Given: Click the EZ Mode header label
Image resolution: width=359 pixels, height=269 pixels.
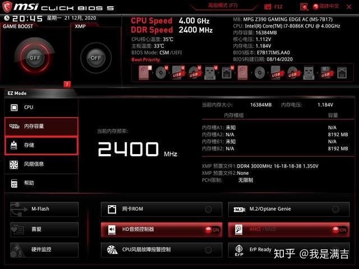Looking at the screenshot, I should [x=17, y=94].
